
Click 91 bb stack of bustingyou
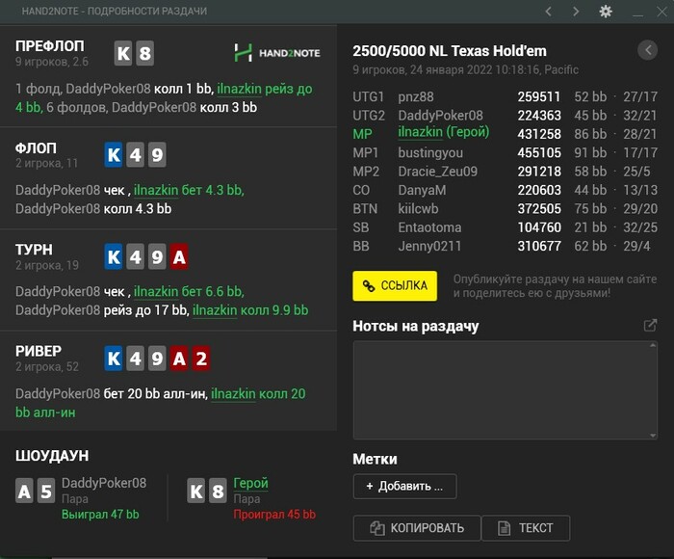click(590, 153)
